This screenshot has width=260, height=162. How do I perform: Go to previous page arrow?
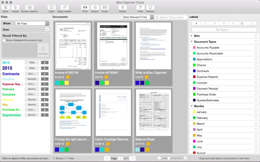point(107,158)
